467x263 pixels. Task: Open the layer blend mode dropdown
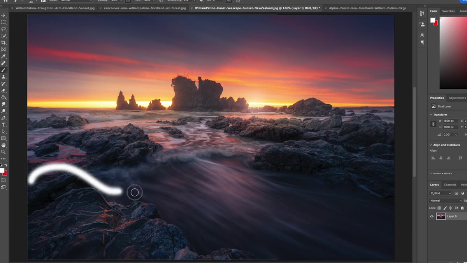pyautogui.click(x=445, y=201)
